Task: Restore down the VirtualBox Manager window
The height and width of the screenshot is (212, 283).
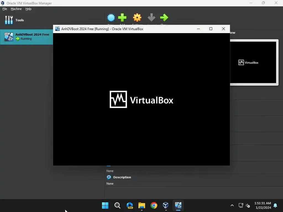Action: point(263,3)
